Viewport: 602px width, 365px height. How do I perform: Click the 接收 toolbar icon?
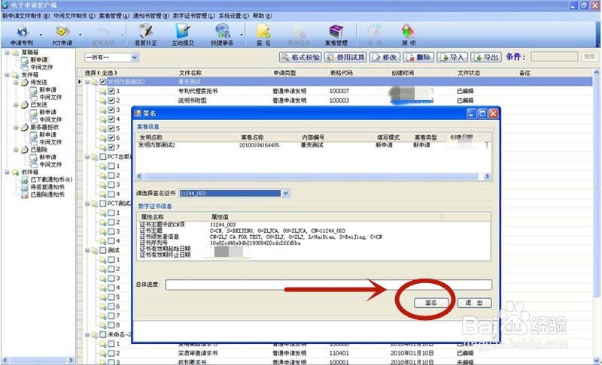(409, 35)
